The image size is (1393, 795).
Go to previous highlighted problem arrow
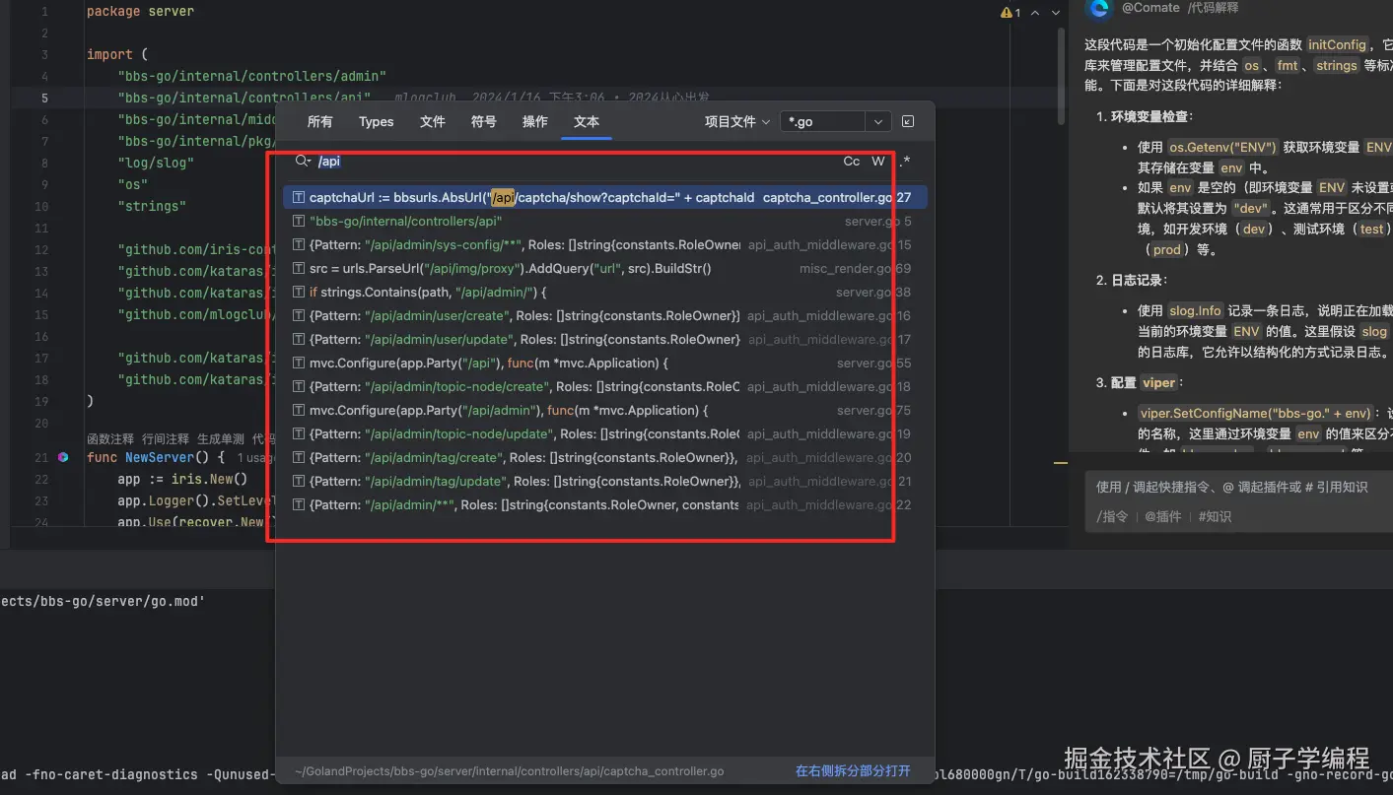(1035, 13)
